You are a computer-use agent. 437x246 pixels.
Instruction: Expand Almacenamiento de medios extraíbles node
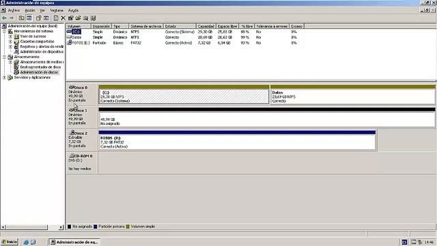10,62
